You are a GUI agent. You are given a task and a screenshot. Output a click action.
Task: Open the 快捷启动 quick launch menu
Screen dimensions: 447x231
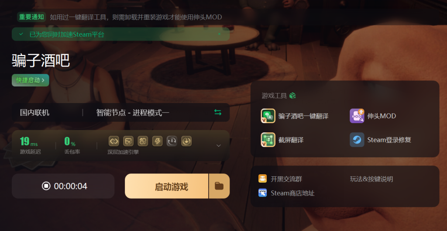31,80
